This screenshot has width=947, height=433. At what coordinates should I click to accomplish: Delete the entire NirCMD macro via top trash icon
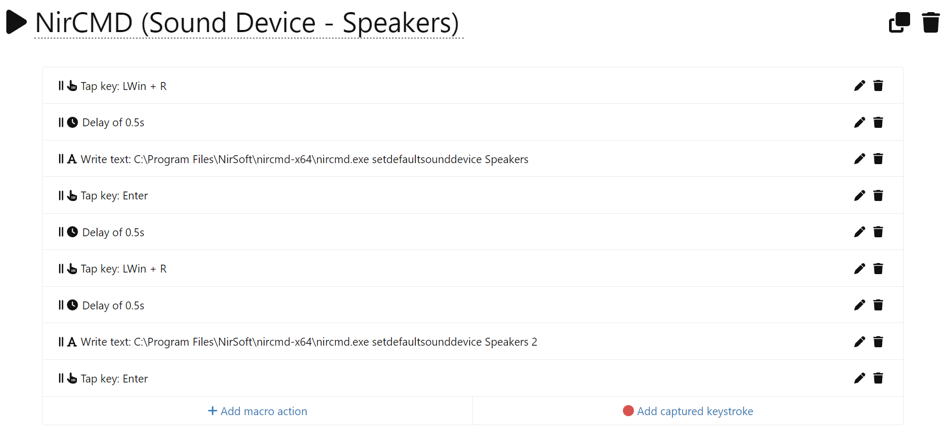(x=931, y=23)
